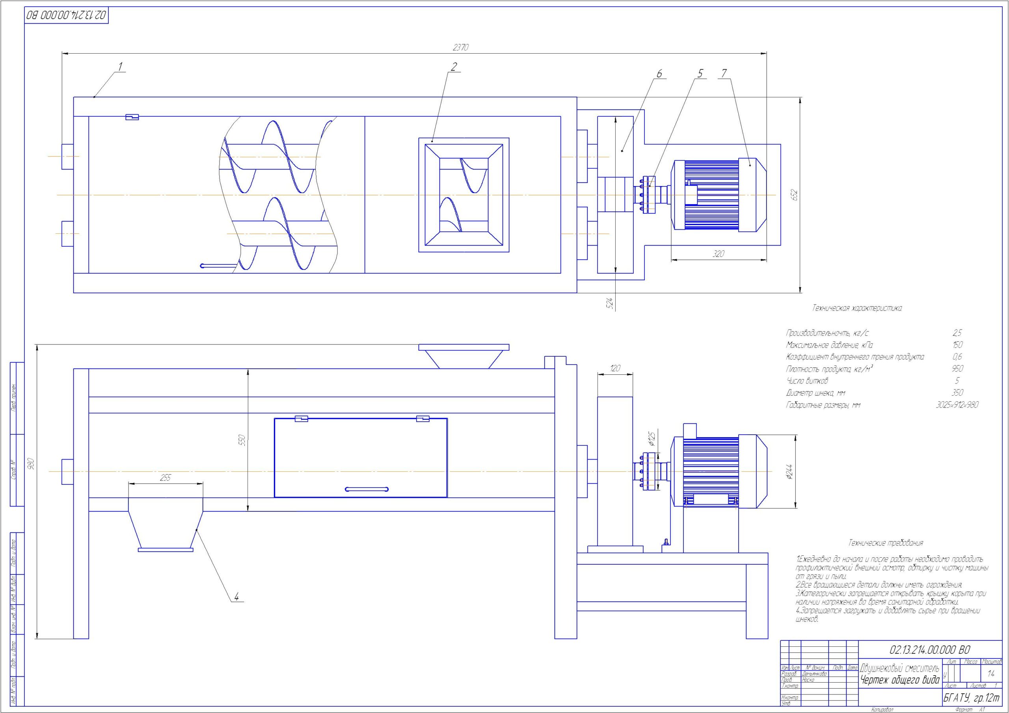The height and width of the screenshot is (713, 1009).
Task: Click the title 'Двушнековый смеситель'
Action: point(899,669)
